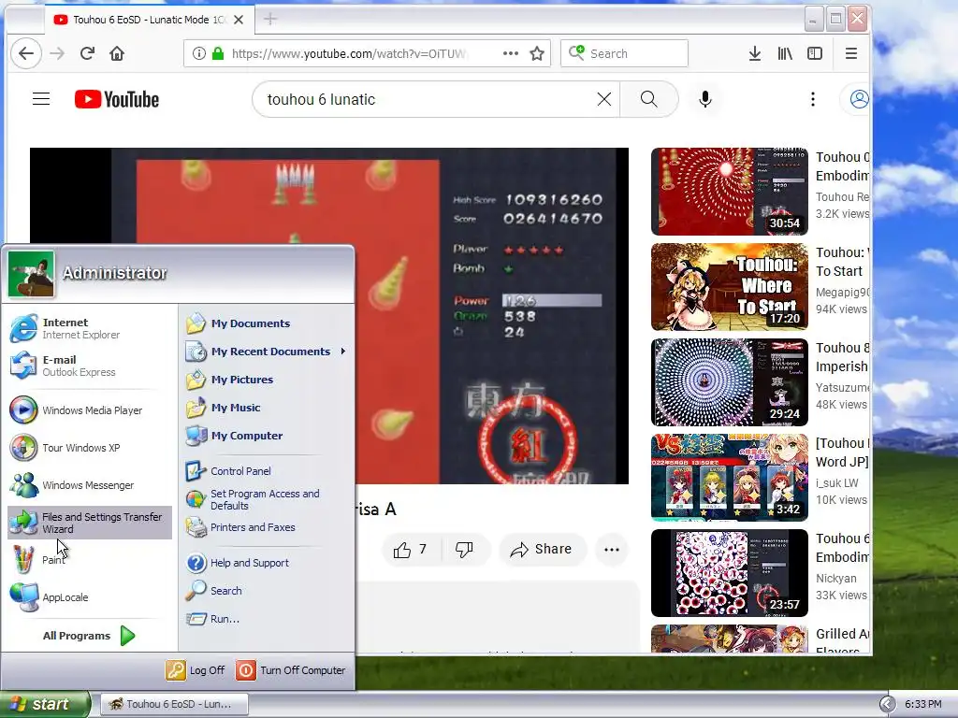Go to Firefox home page icon
This screenshot has height=718, width=958.
pos(117,53)
